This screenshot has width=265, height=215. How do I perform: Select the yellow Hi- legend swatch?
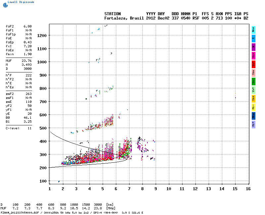pyautogui.click(x=253, y=107)
